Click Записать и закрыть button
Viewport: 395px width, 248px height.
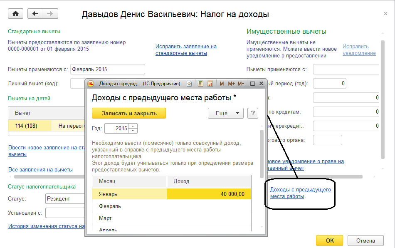pyautogui.click(x=129, y=113)
